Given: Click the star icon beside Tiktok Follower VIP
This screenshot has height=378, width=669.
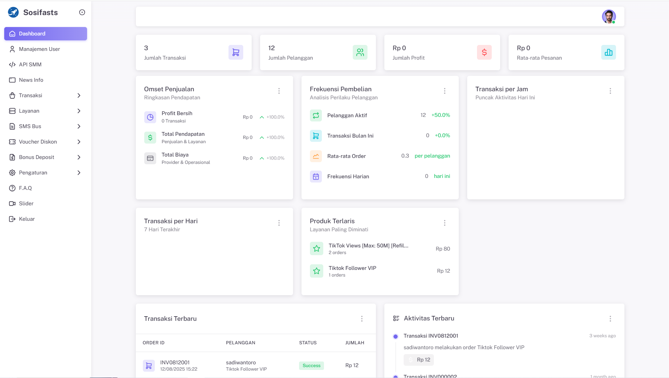Looking at the screenshot, I should pyautogui.click(x=317, y=271).
